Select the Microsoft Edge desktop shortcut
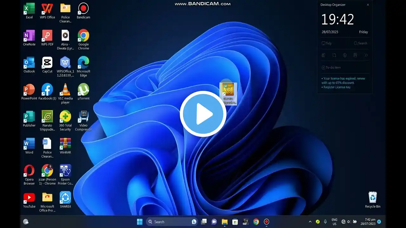 [x=83, y=67]
